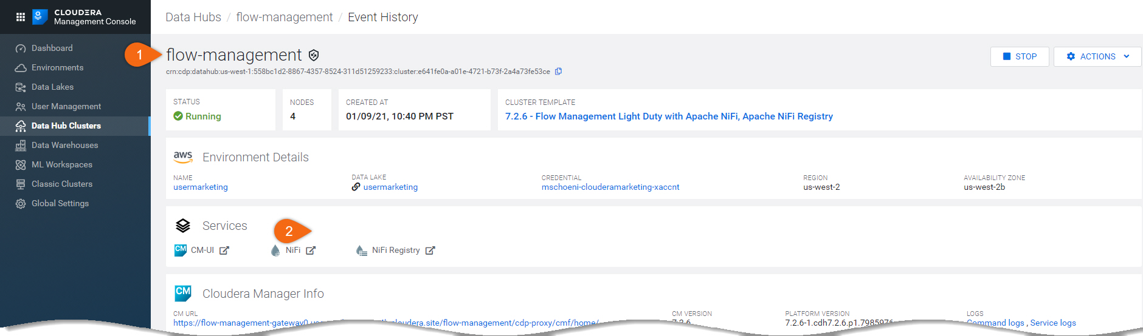The width and height of the screenshot is (1143, 336).
Task: Click the Data Warehouses icon
Action: (x=21, y=146)
